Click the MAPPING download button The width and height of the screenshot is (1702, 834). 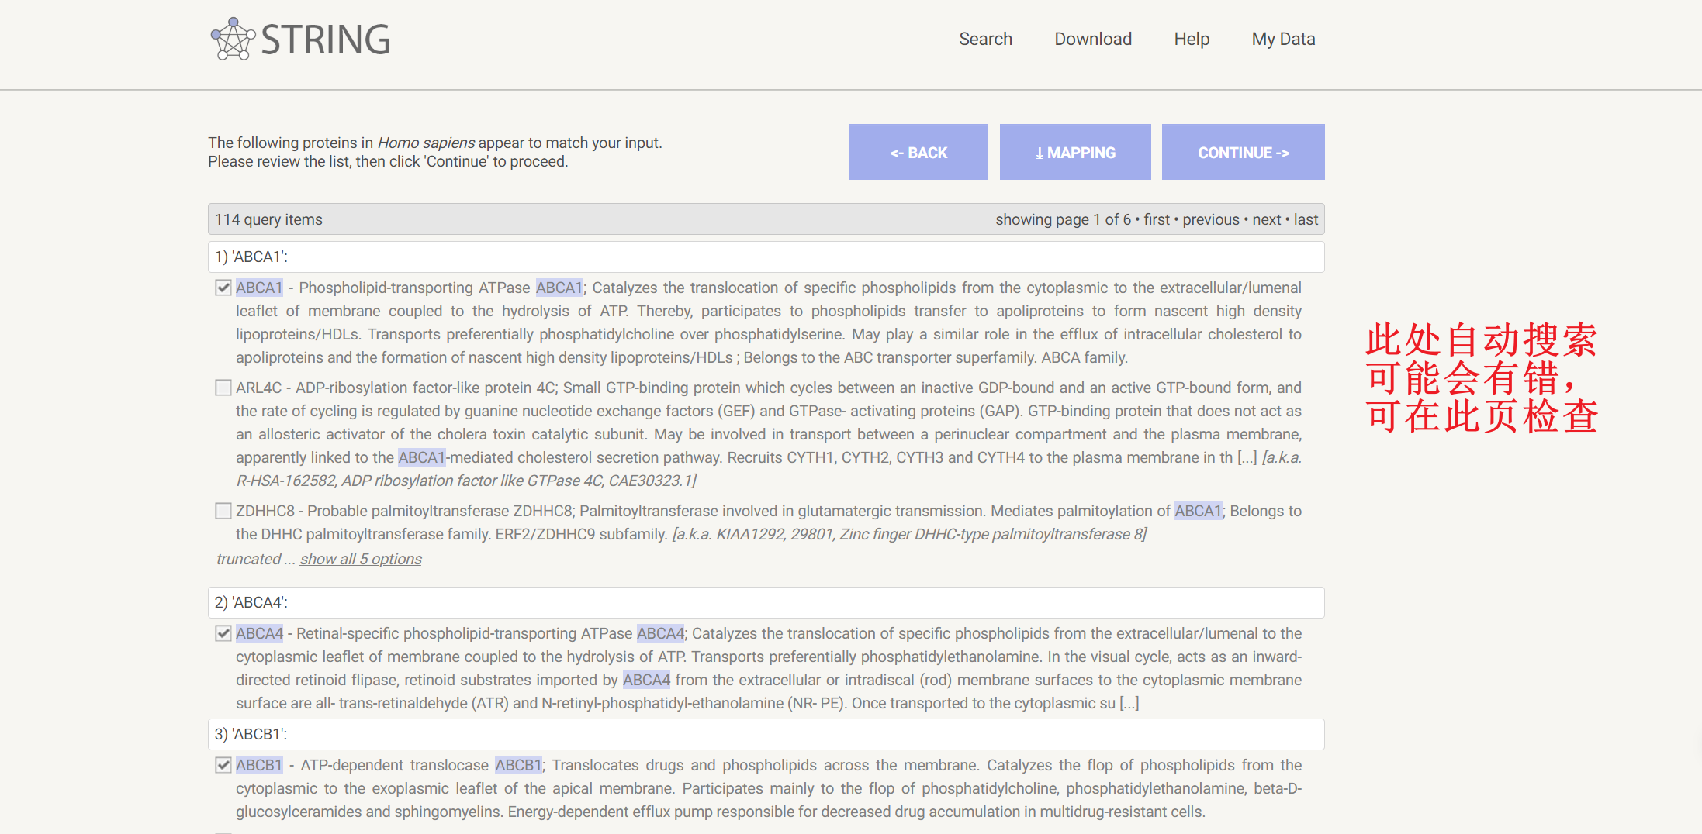[1075, 152]
